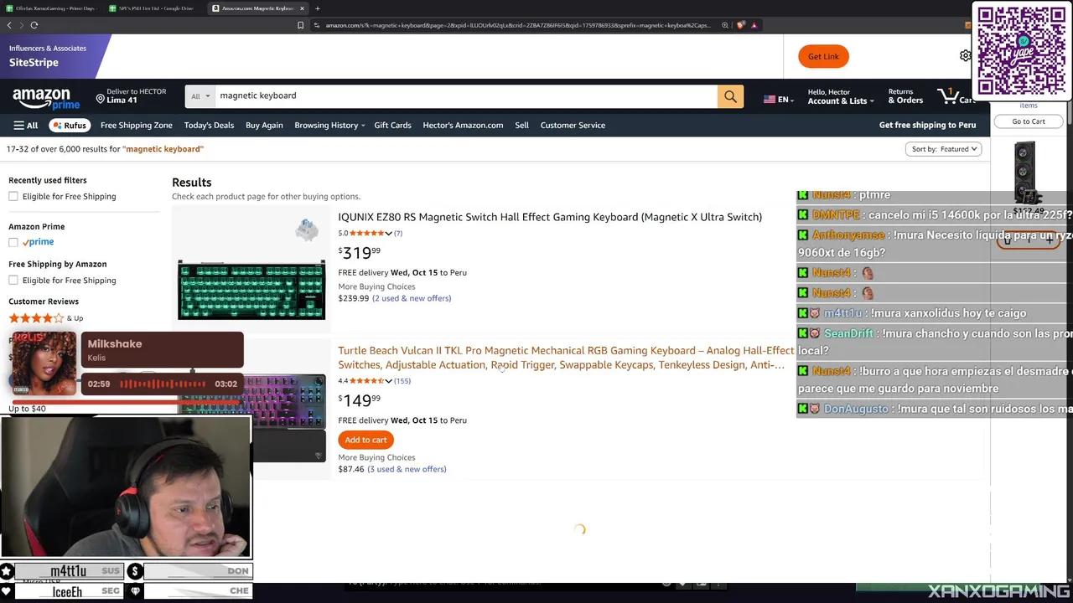Open Free Shipping Zone nav item
1073x603 pixels.
coord(136,126)
